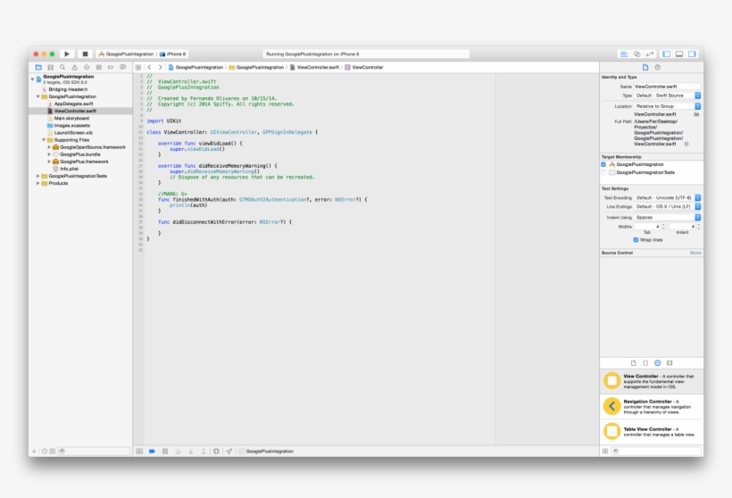732x498 pixels.
Task: Expand GooglePlus.bundle
Action: (x=49, y=154)
